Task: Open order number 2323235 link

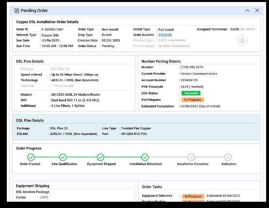Action: (x=165, y=35)
